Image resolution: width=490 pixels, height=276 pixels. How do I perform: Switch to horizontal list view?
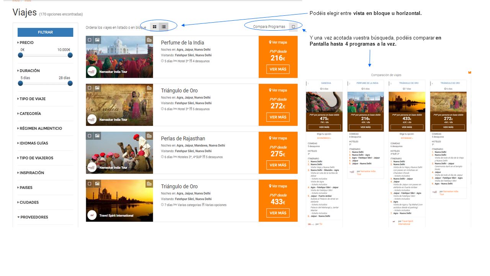164,27
